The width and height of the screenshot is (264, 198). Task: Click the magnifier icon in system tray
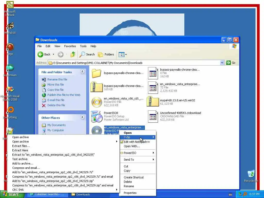[x=245, y=194]
